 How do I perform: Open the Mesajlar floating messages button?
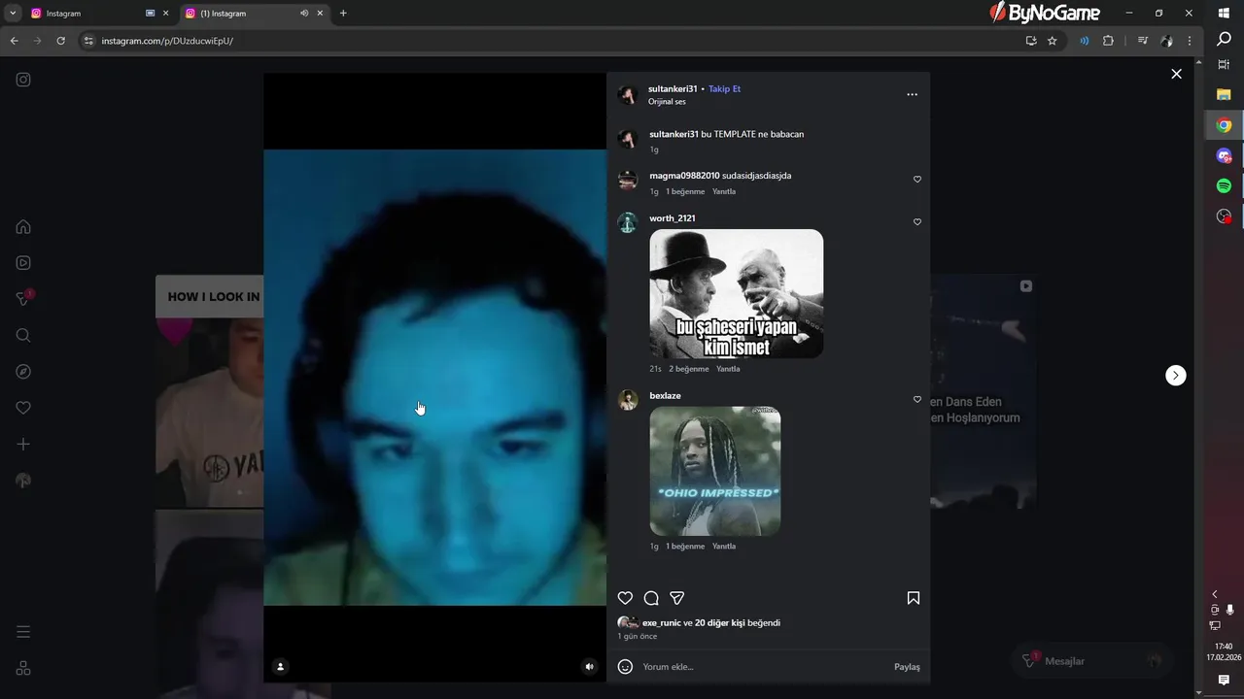1090,661
